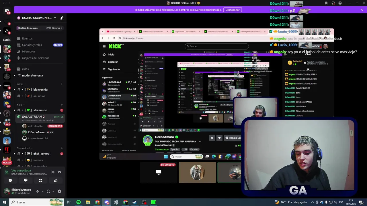Expand ROJITO COMMUNITY server menu

55,18
